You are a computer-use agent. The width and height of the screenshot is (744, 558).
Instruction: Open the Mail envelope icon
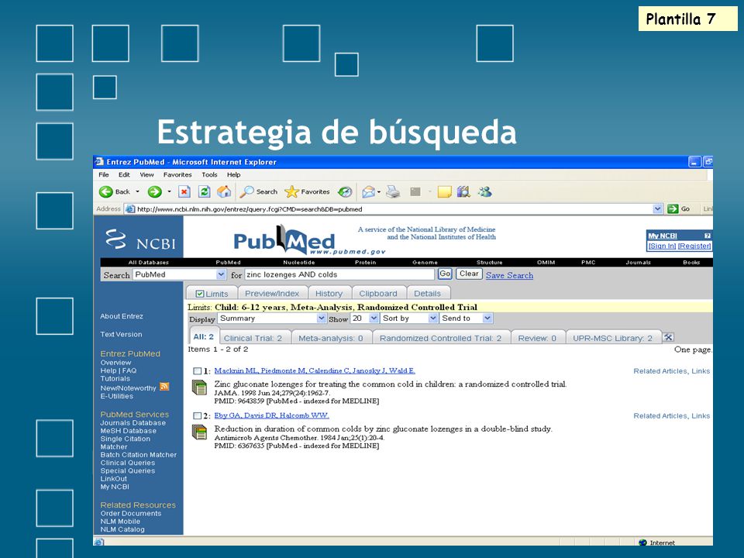pyautogui.click(x=369, y=191)
